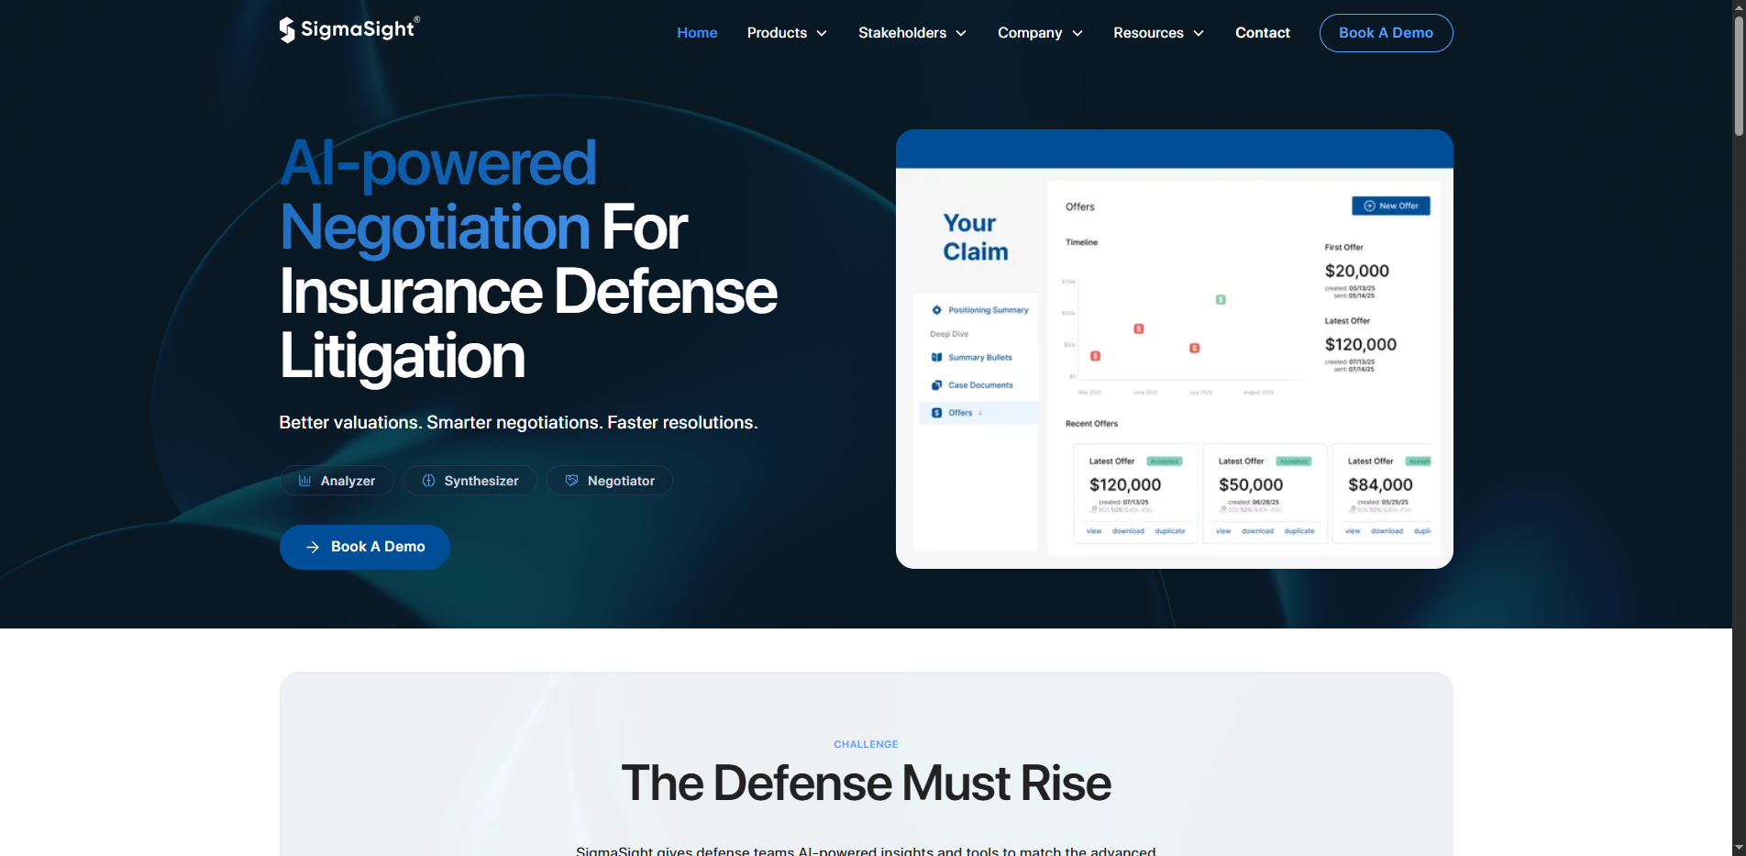Click view link on the $50,000 offer card
Viewport: 1746px width, 856px height.
click(x=1223, y=531)
